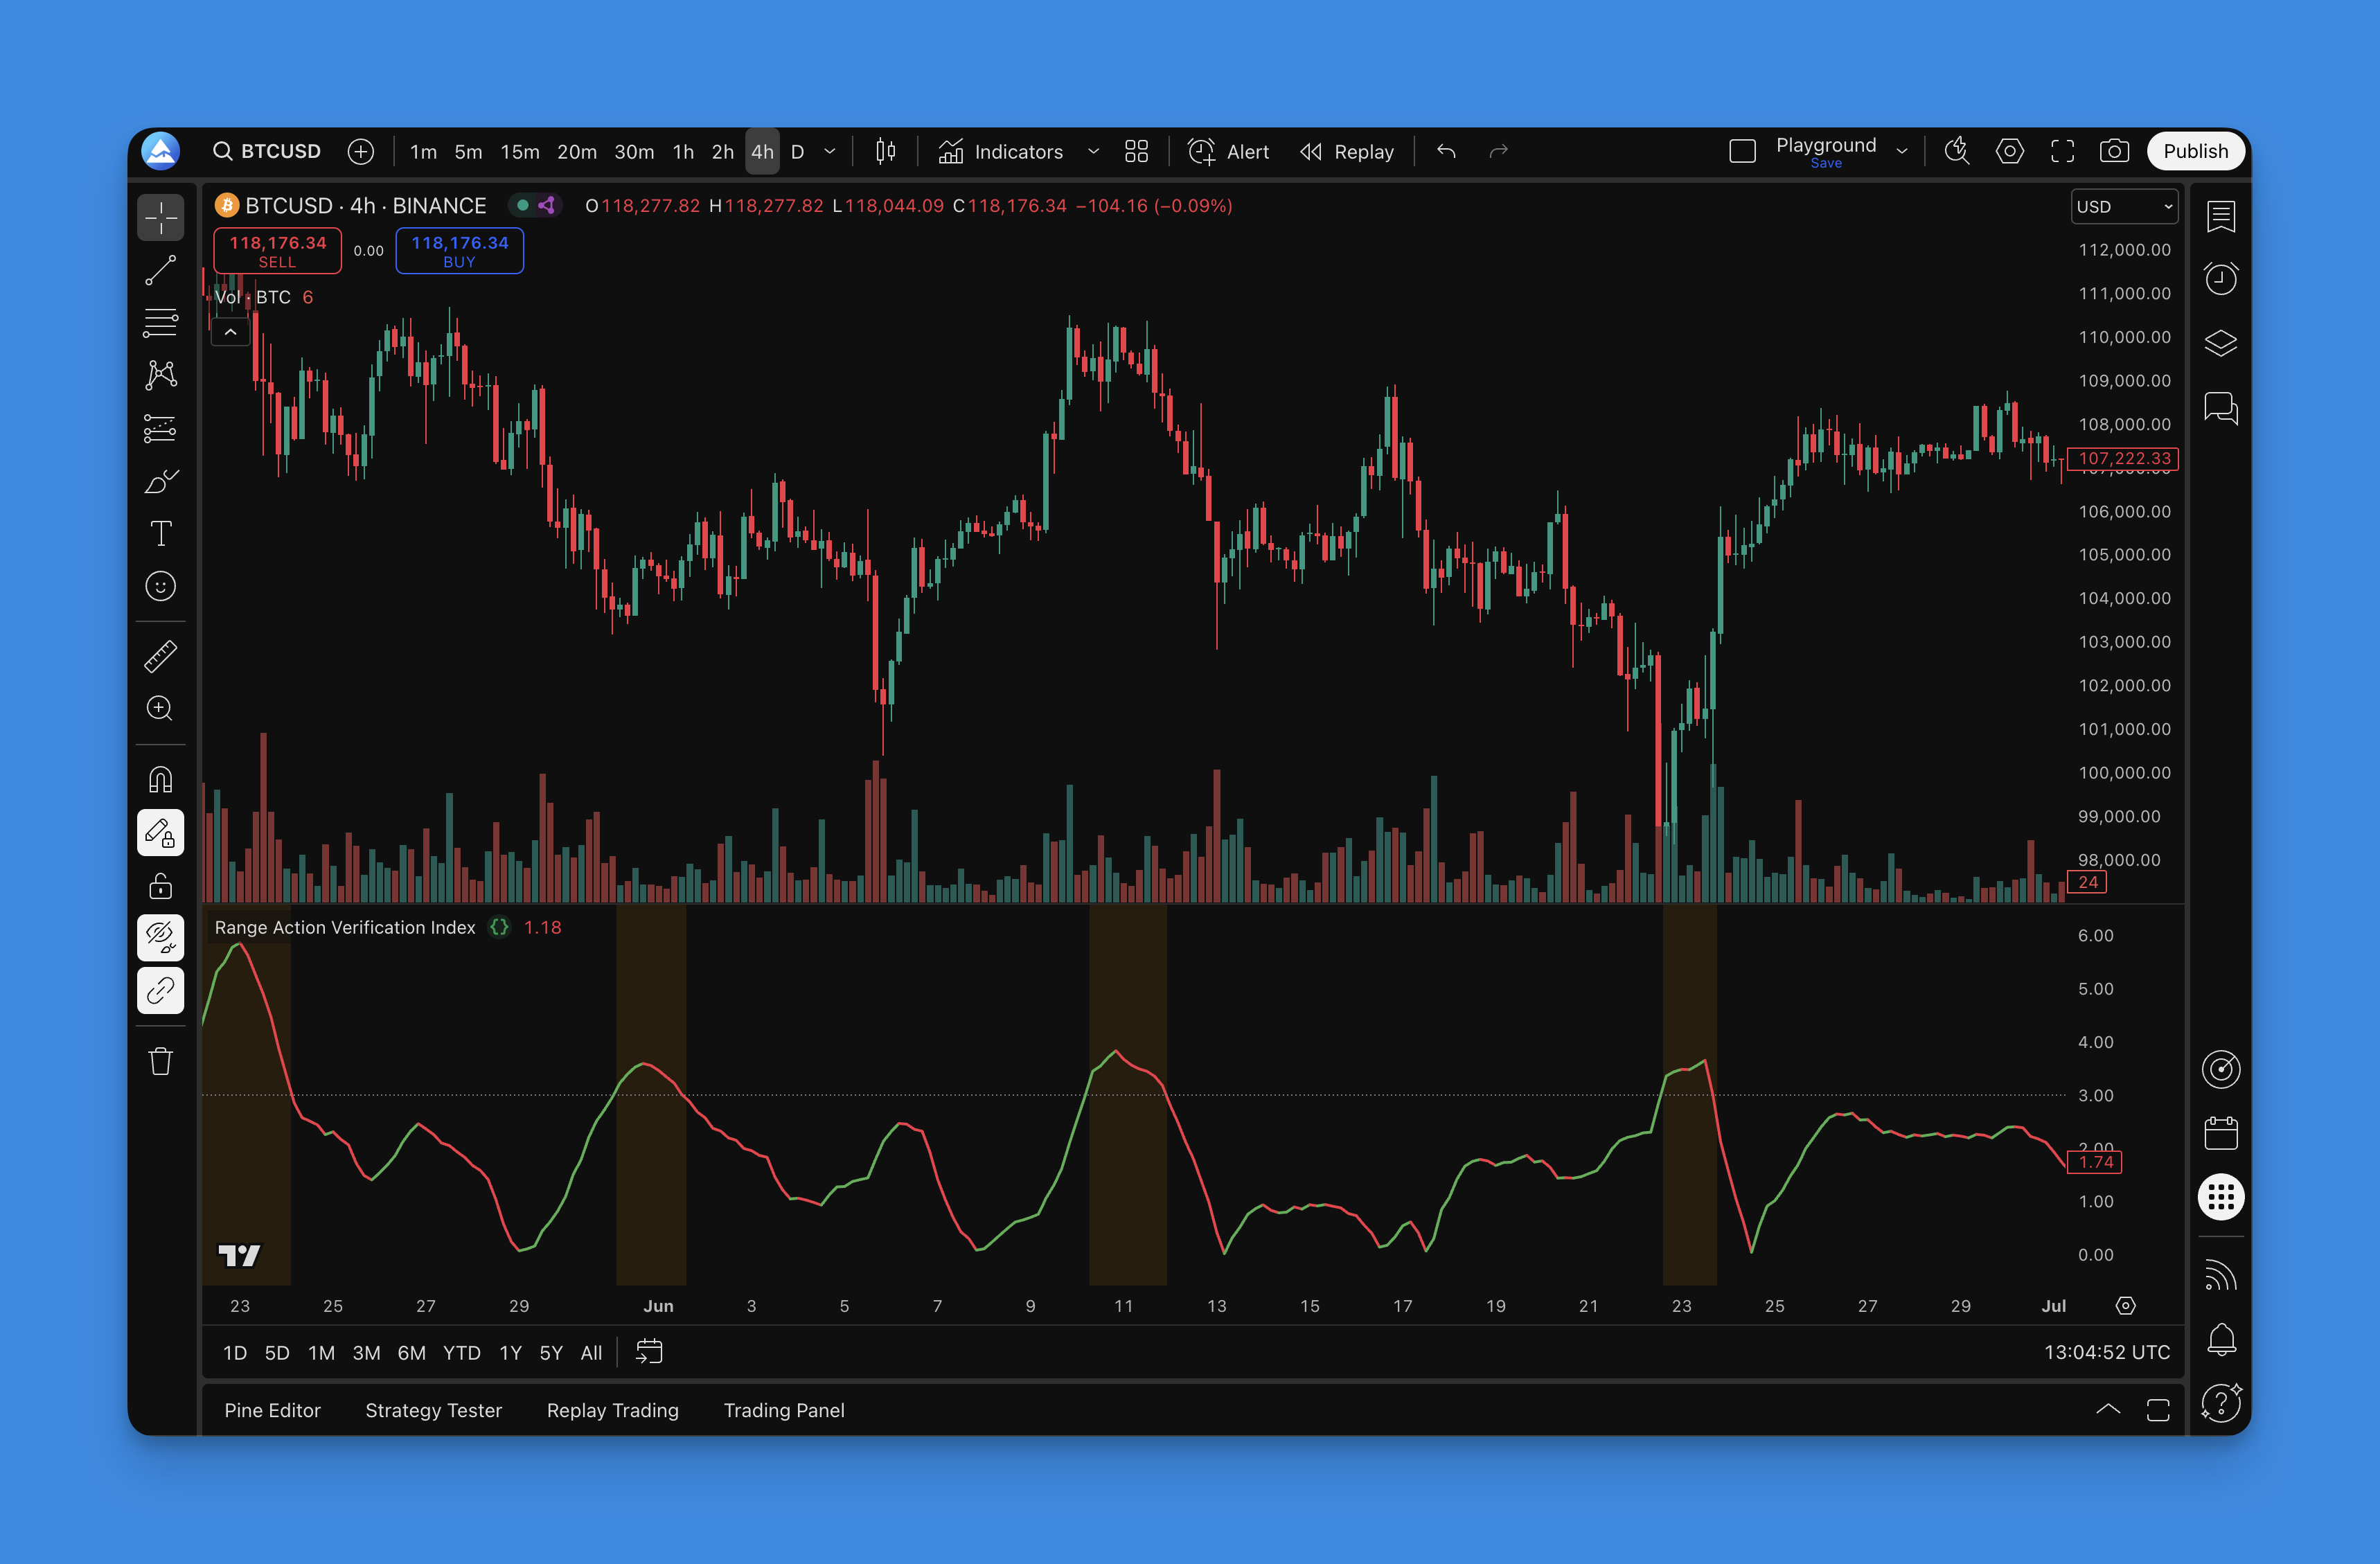The width and height of the screenshot is (2380, 1564).
Task: Change candlestick chart type
Action: [x=885, y=151]
